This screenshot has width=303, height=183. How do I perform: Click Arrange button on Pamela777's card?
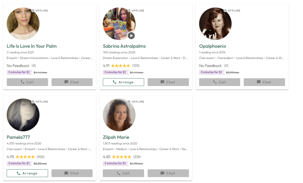(27, 173)
